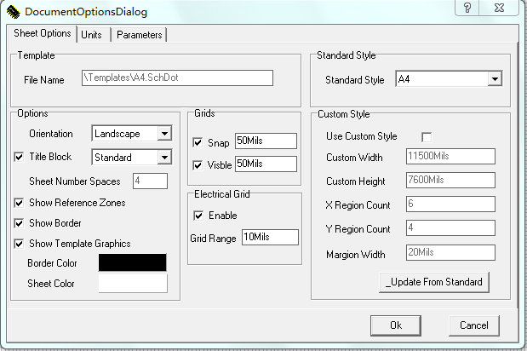Click the Ok button
Image resolution: width=527 pixels, height=351 pixels.
tap(395, 325)
